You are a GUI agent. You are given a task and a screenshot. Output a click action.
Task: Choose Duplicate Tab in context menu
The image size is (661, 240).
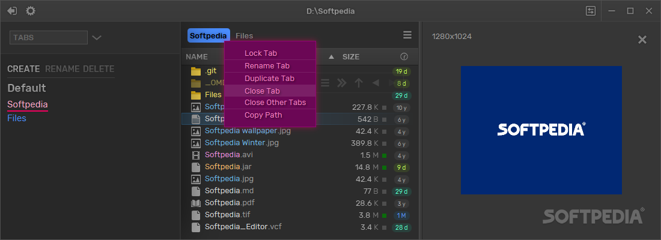click(x=269, y=79)
